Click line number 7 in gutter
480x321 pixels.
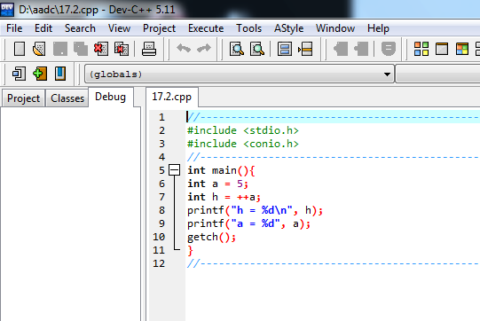click(161, 197)
